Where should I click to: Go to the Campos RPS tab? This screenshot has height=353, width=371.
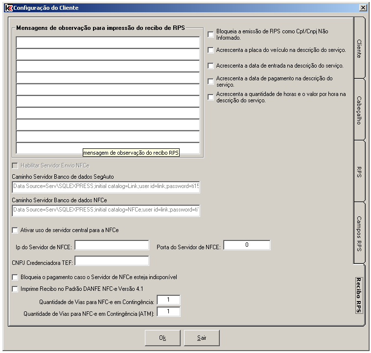tap(359, 233)
